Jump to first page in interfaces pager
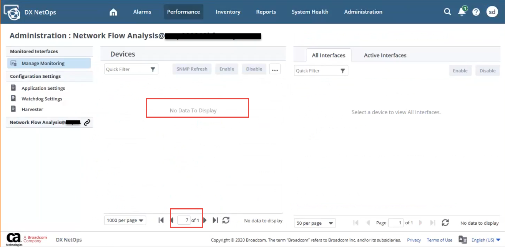The image size is (505, 247). [356, 222]
